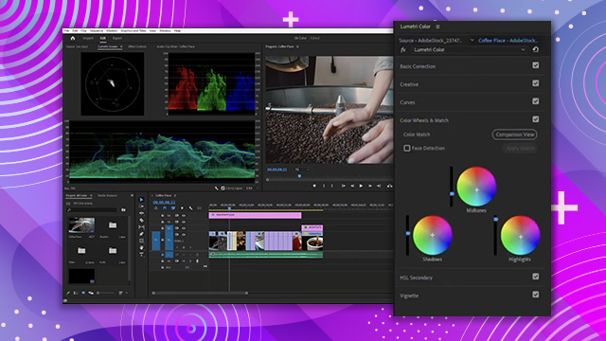606x341 pixels.
Task: Open timeline display settings wrench
Action: click(x=191, y=208)
